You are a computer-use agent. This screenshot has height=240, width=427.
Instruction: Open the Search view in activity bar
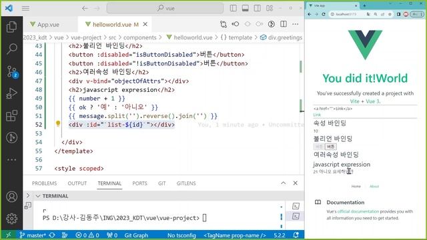pos(11,49)
